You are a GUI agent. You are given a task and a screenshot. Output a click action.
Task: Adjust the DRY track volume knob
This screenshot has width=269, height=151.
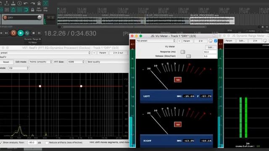pyautogui.click(x=39, y=18)
